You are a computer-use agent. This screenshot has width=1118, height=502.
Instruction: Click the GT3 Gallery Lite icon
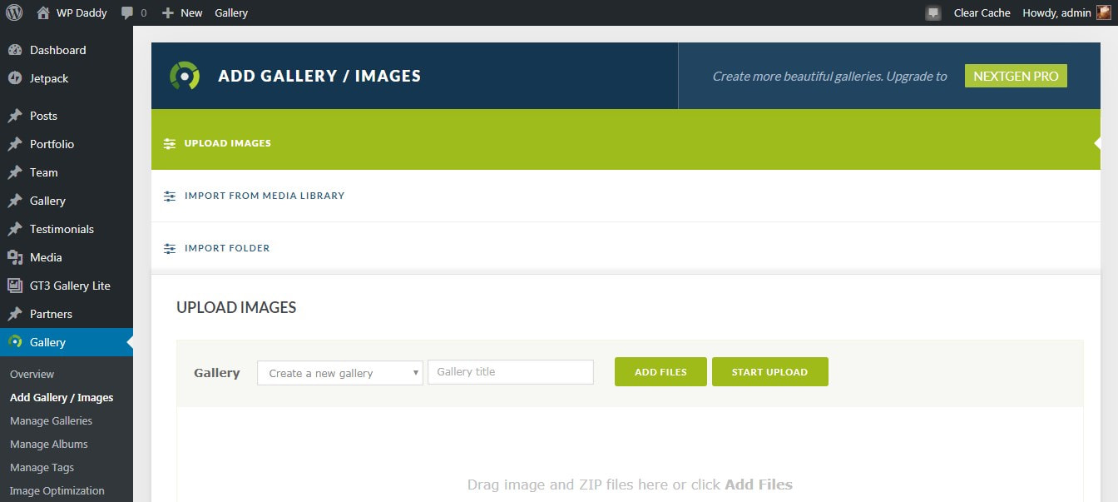point(14,286)
